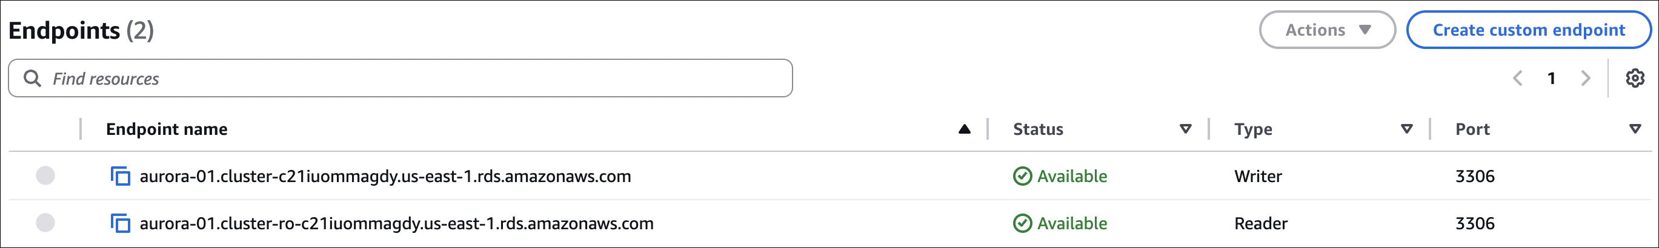Sort by Status column arrow
This screenshot has height=248, width=1659.
tap(1185, 129)
